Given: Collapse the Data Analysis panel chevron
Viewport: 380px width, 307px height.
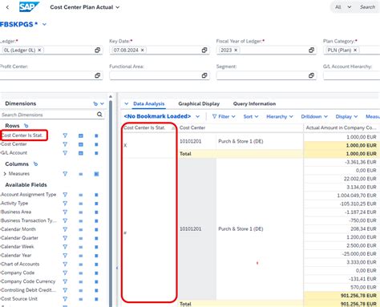Looking at the screenshot, I should 127,103.
